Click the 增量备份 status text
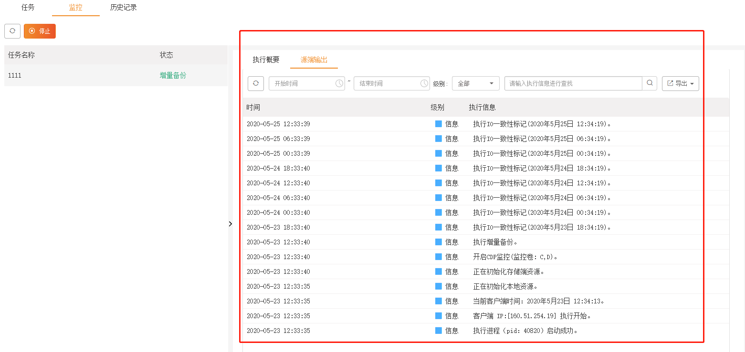 click(173, 75)
